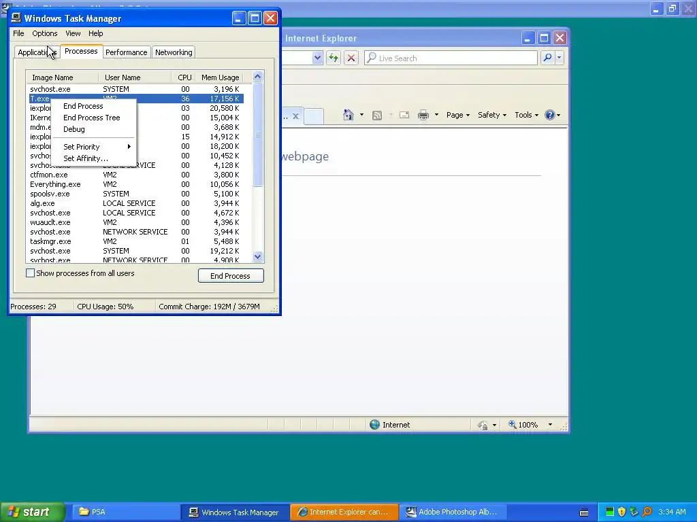The width and height of the screenshot is (697, 522).
Task: Open the Help menu in Task Manager
Action: [95, 33]
